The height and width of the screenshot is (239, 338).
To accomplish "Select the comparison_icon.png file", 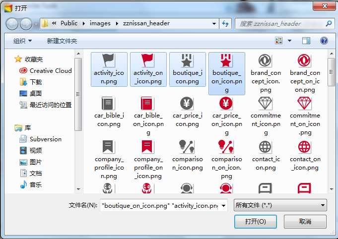I will click(187, 156).
